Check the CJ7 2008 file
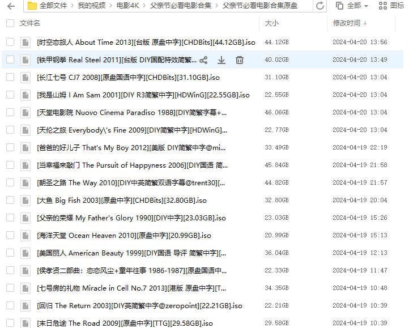The image size is (409, 328). 10,77
